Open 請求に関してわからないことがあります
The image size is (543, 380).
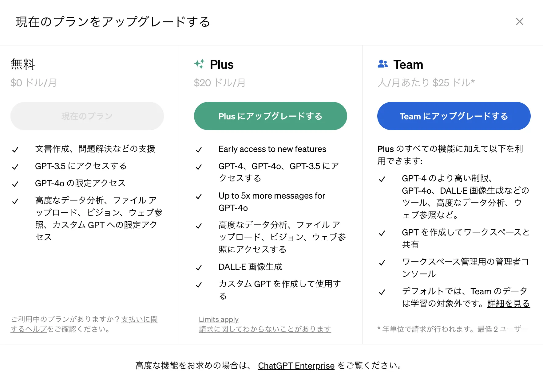[265, 329]
